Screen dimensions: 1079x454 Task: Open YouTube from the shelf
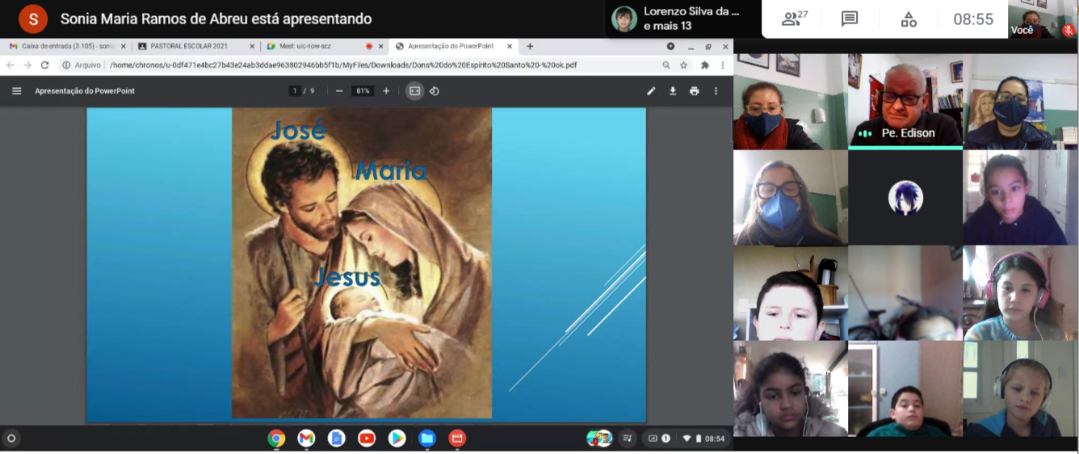coord(367,438)
